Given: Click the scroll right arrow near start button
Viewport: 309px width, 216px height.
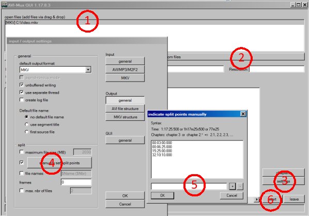Looking at the screenshot, I should pos(257,199).
